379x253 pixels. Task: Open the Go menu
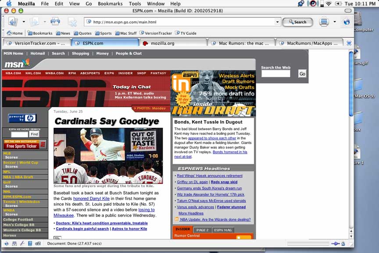point(89,4)
